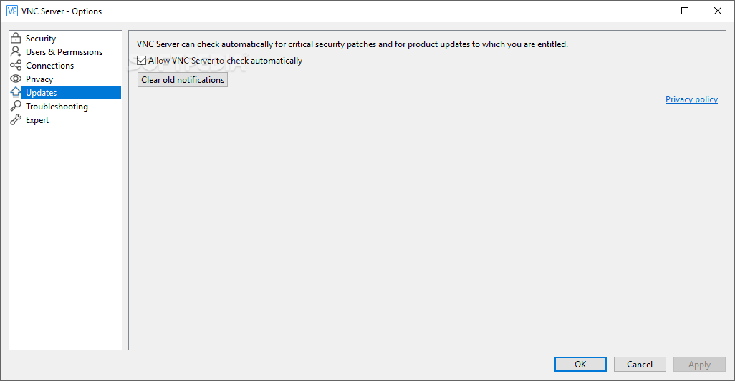
Task: Show the Troubleshooting page
Action: tap(57, 107)
